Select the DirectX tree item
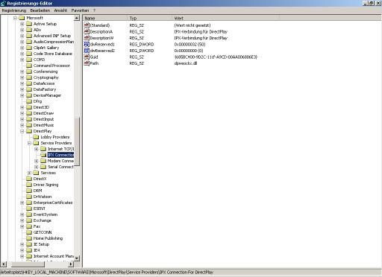This screenshot has height=277, width=382. (40, 179)
